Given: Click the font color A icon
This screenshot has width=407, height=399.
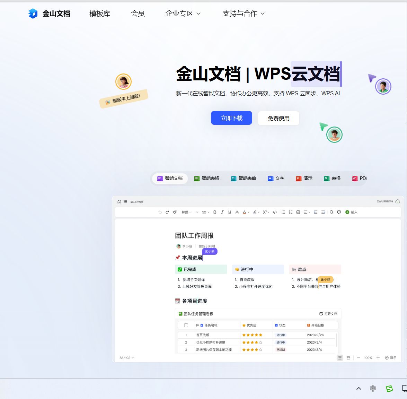Looking at the screenshot, I should [x=244, y=212].
